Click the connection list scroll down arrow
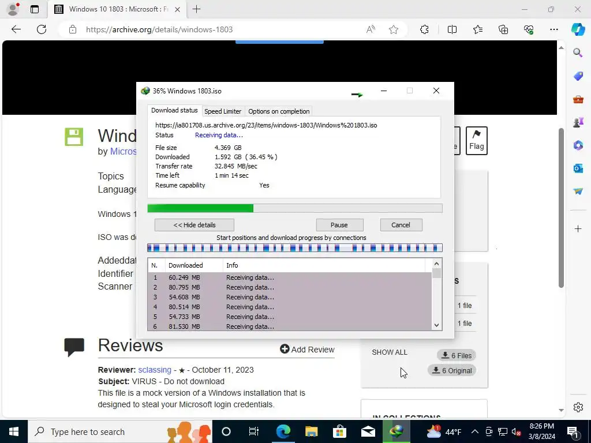Screen dimensions: 591x443 (436, 325)
